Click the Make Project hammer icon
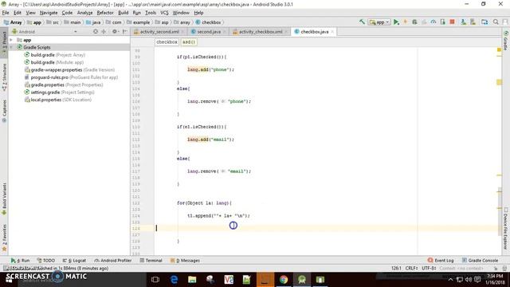This screenshot has width=510, height=287. tap(362, 22)
